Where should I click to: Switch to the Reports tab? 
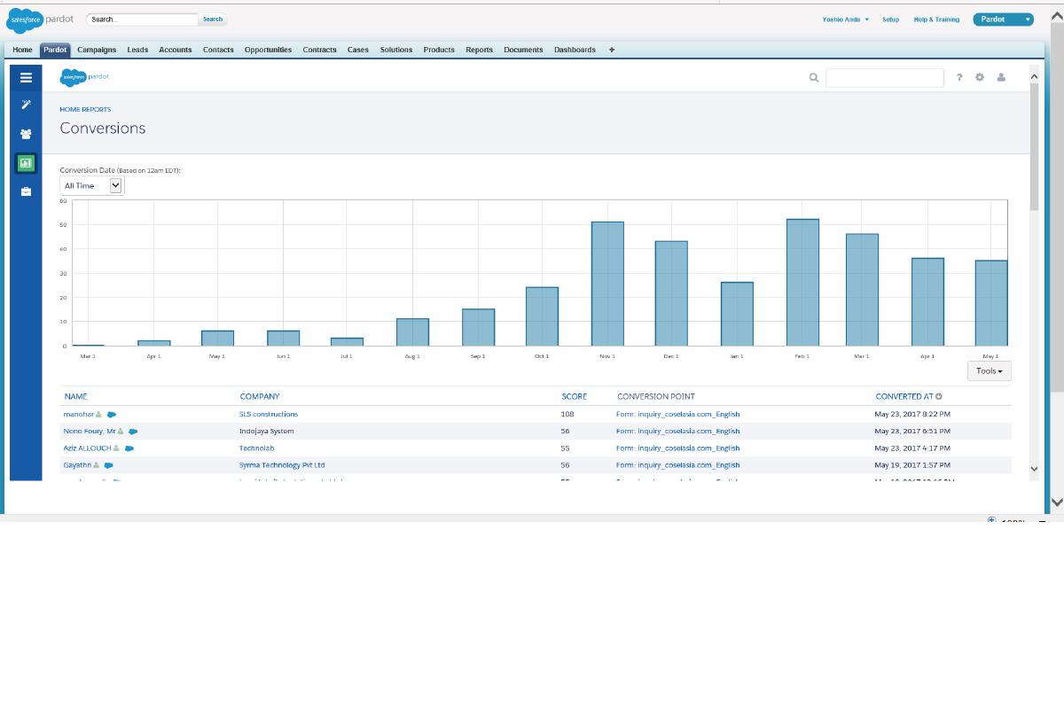(x=479, y=50)
